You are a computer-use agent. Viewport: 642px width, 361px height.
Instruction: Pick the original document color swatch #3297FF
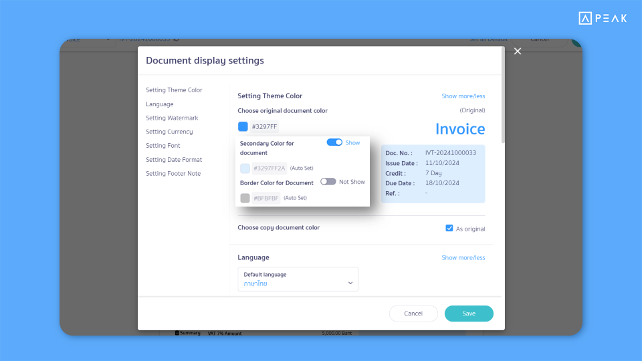[243, 126]
